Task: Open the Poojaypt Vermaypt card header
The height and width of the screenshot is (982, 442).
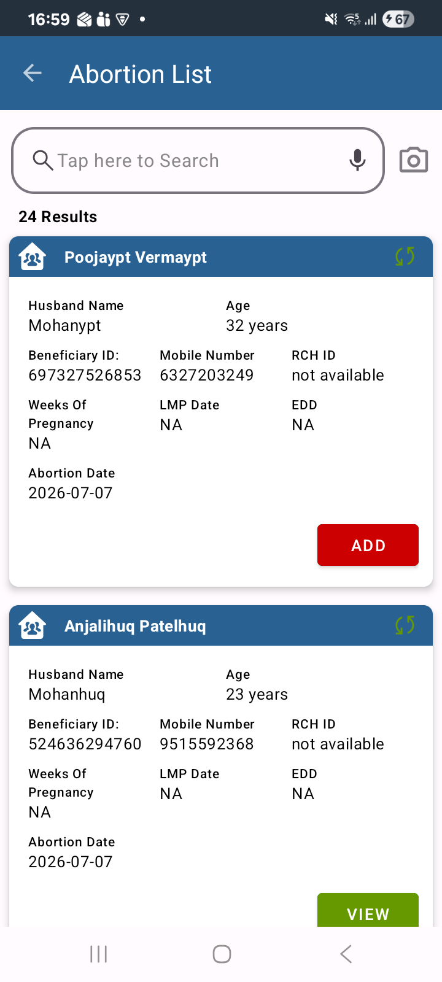Action: pyautogui.click(x=221, y=257)
